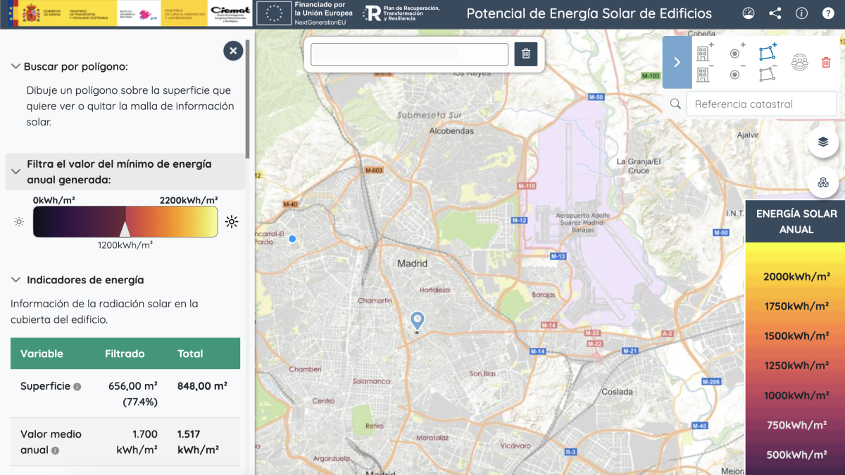
Task: Select the add building tool
Action: pos(702,54)
